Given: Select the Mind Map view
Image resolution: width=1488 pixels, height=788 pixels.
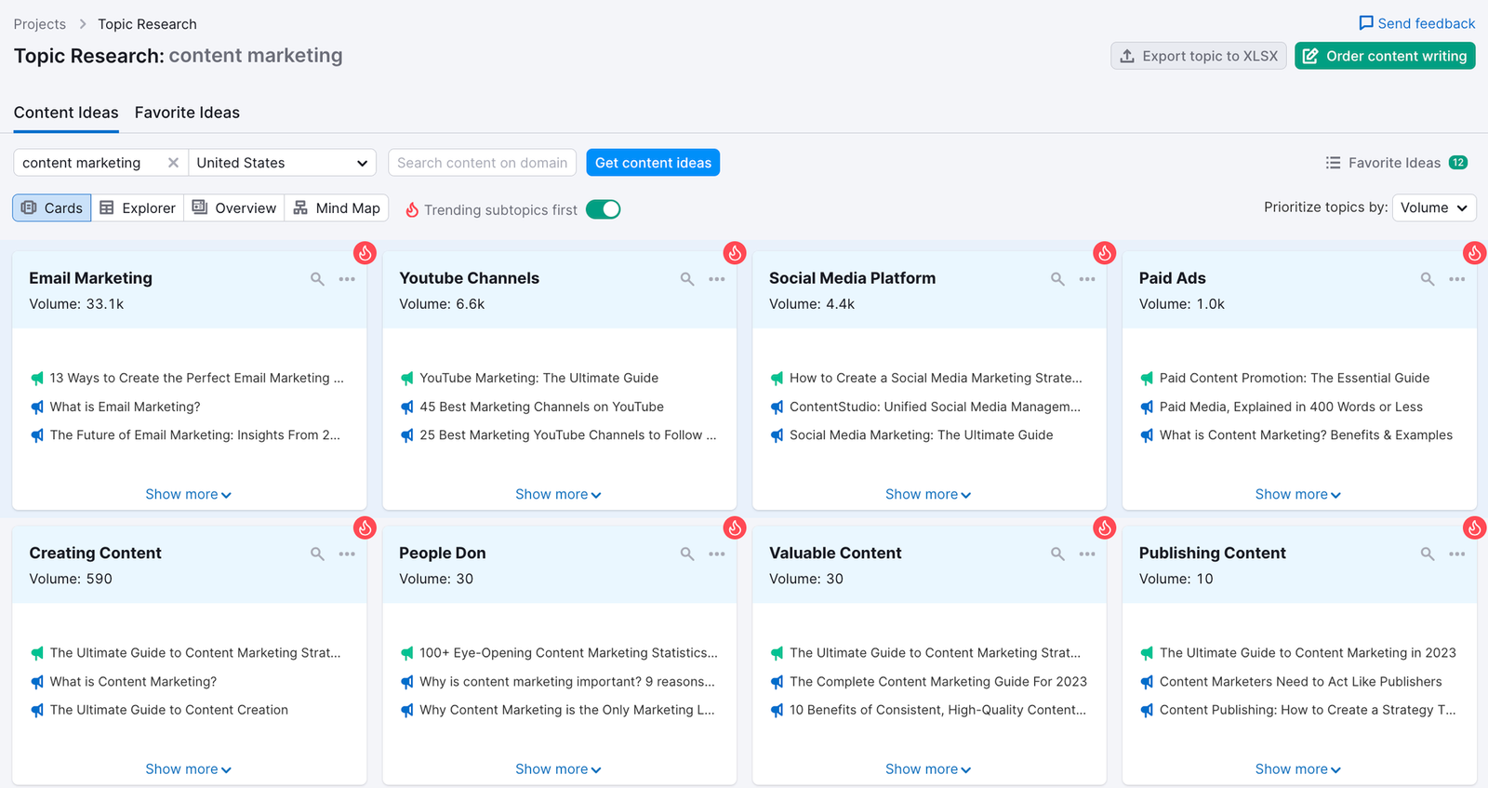Looking at the screenshot, I should pos(337,208).
